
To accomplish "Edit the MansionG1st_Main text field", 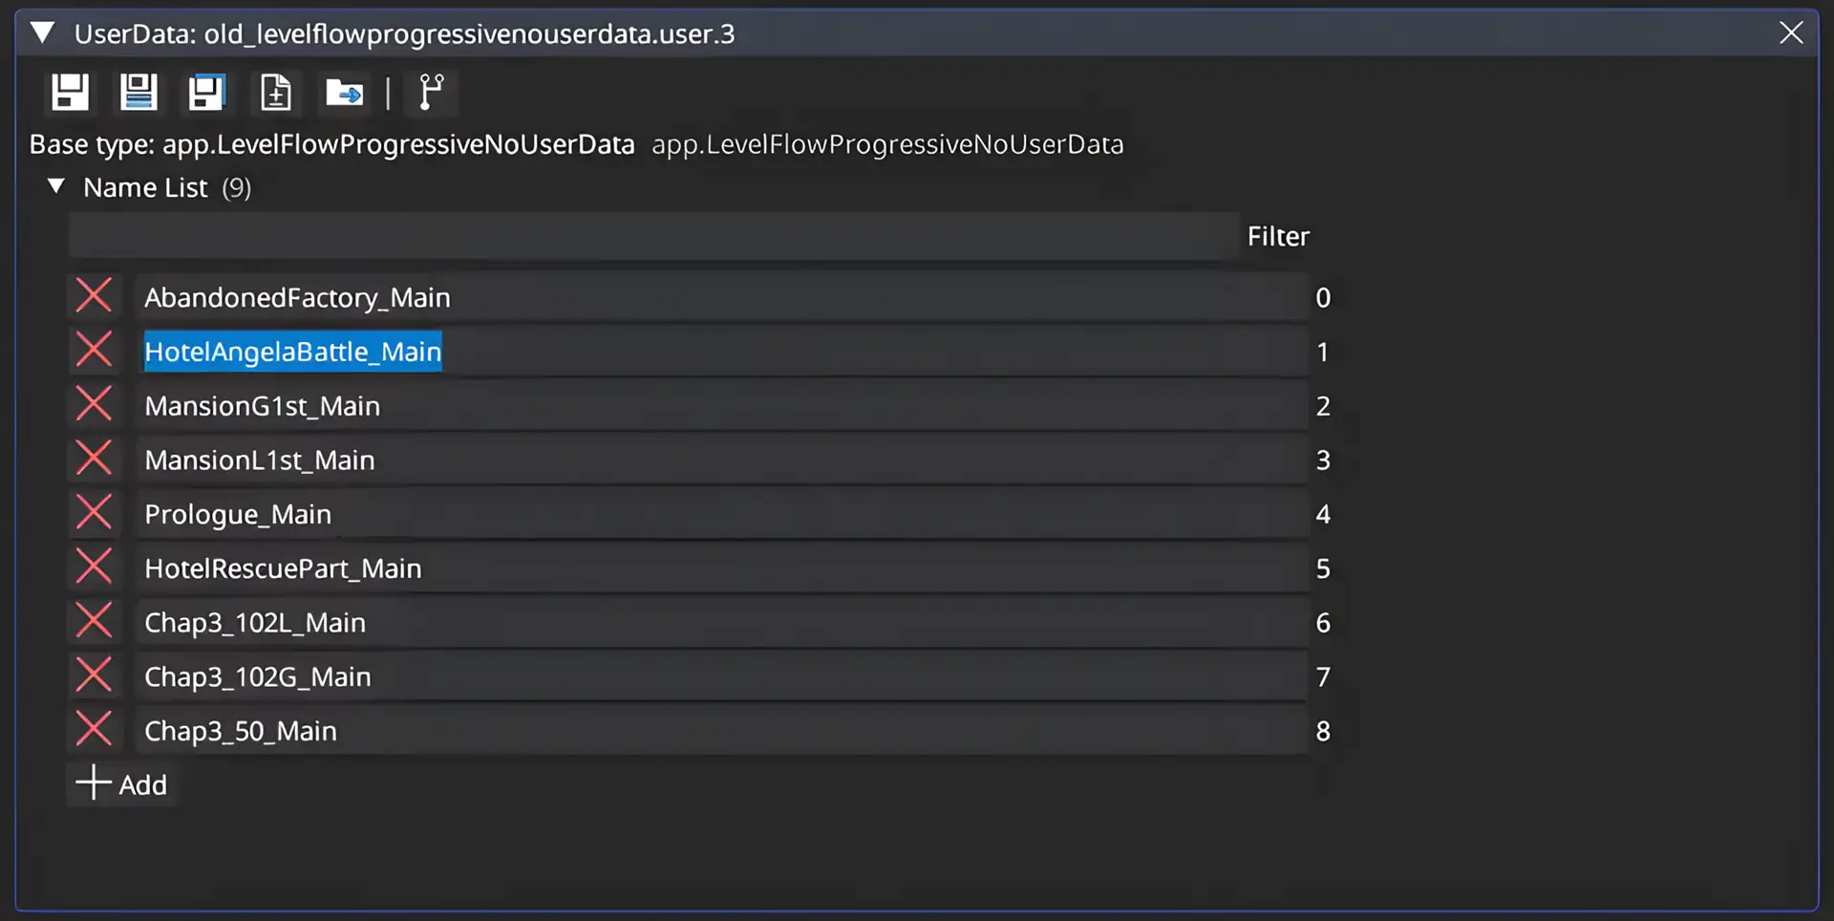I will 720,406.
